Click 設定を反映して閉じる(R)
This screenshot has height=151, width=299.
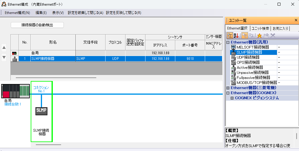pyautogui.click(x=123, y=13)
